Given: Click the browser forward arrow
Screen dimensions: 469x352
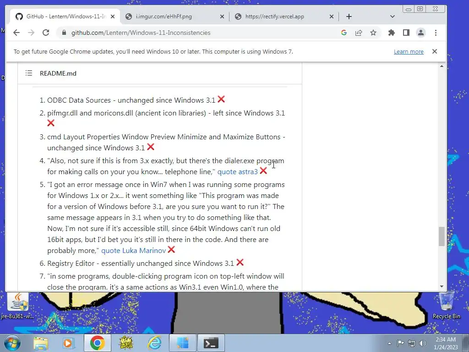Looking at the screenshot, I should (x=31, y=33).
